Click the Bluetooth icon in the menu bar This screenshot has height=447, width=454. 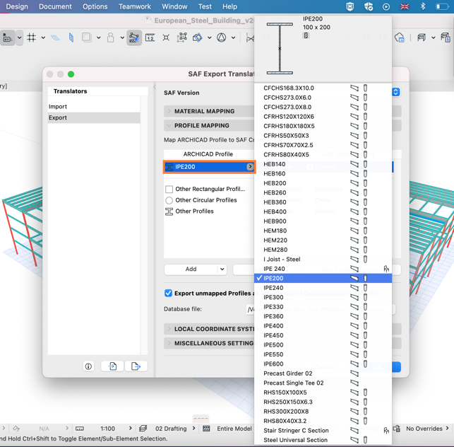point(423,6)
